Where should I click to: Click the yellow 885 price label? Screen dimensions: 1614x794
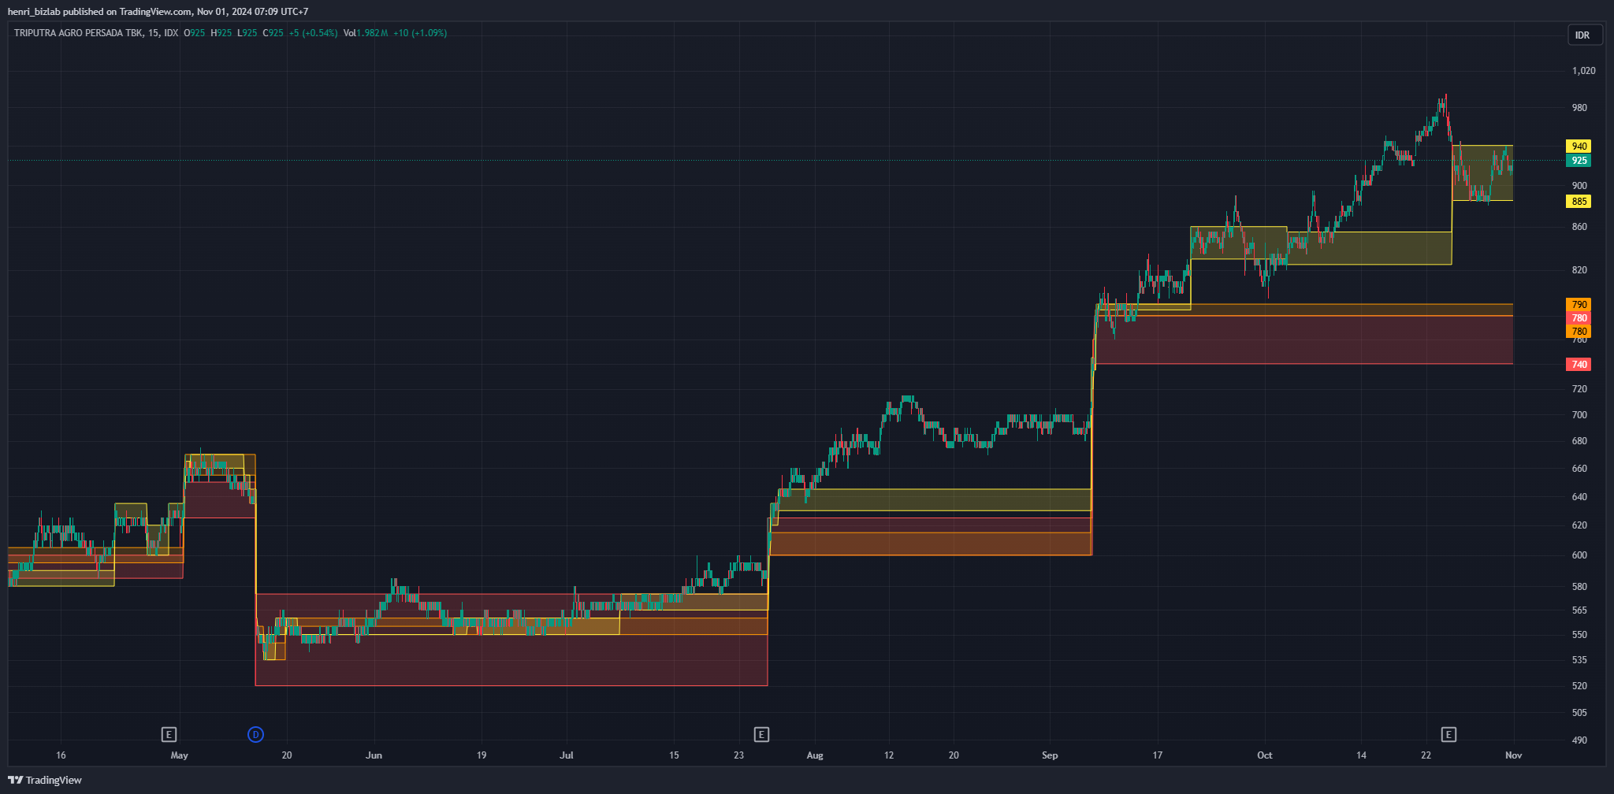[x=1579, y=202]
